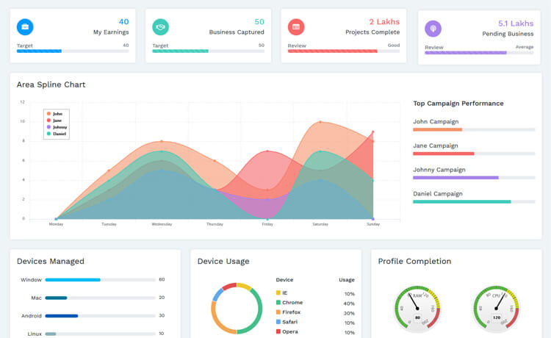
Task: Click the Business Captured target progress bar
Action: click(209, 51)
